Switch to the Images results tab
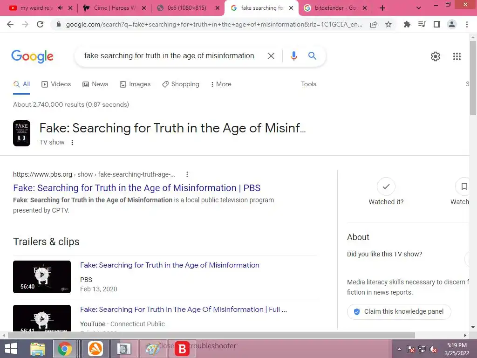 point(135,84)
